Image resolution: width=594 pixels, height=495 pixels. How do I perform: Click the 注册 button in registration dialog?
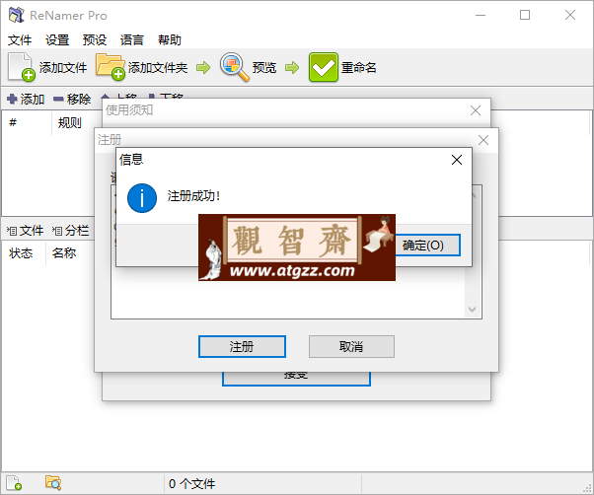pyautogui.click(x=242, y=346)
